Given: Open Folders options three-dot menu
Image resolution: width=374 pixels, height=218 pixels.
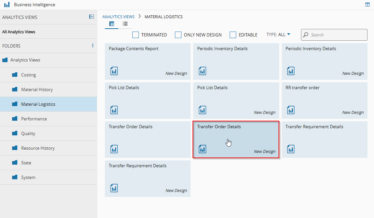Looking at the screenshot, I should click(x=93, y=46).
